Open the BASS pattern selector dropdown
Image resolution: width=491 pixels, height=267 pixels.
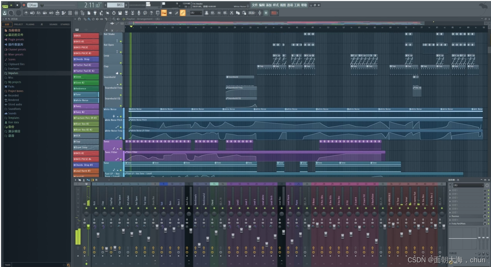point(116,5)
